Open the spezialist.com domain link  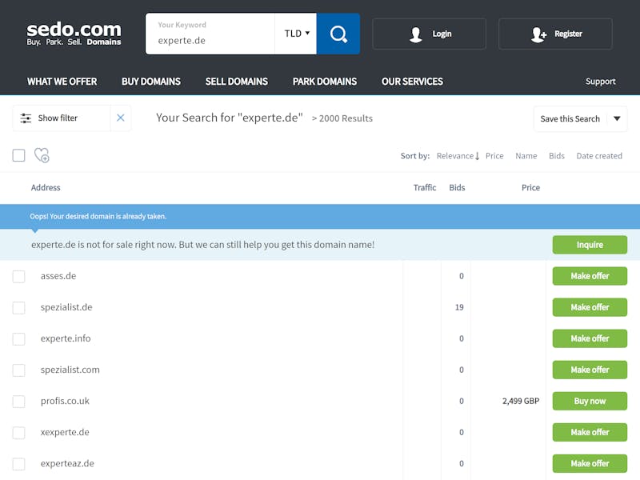click(x=70, y=370)
